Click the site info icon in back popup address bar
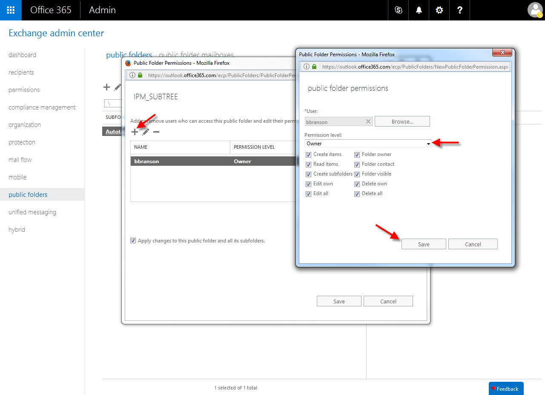The height and width of the screenshot is (395, 545). (x=132, y=75)
